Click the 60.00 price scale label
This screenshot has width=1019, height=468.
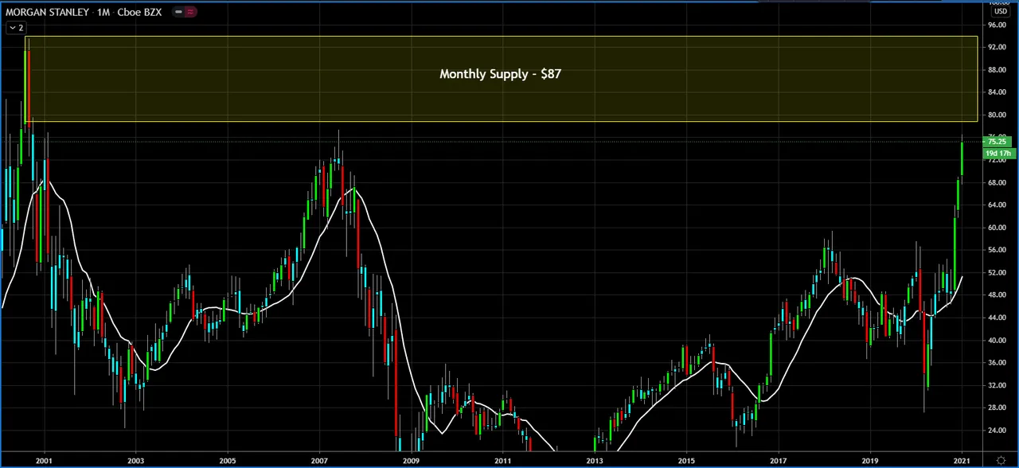(x=997, y=227)
